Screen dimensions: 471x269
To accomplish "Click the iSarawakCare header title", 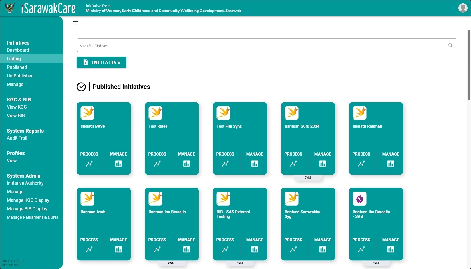I will tap(48, 8).
